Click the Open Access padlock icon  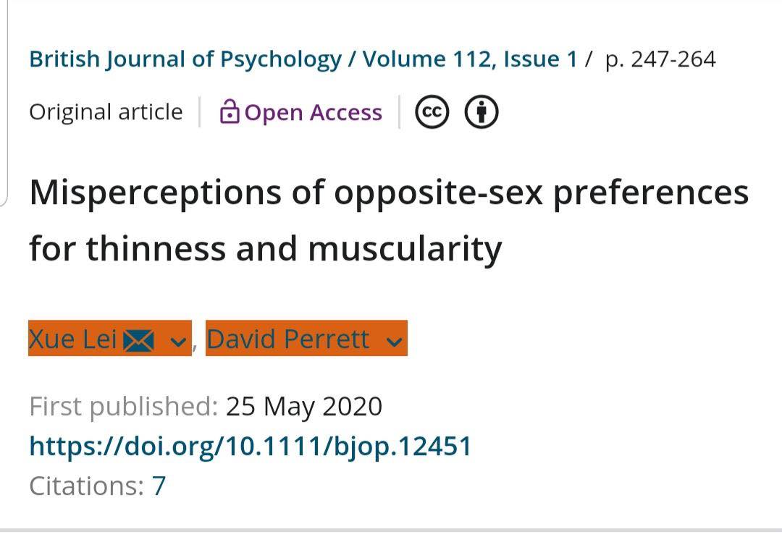coord(230,111)
